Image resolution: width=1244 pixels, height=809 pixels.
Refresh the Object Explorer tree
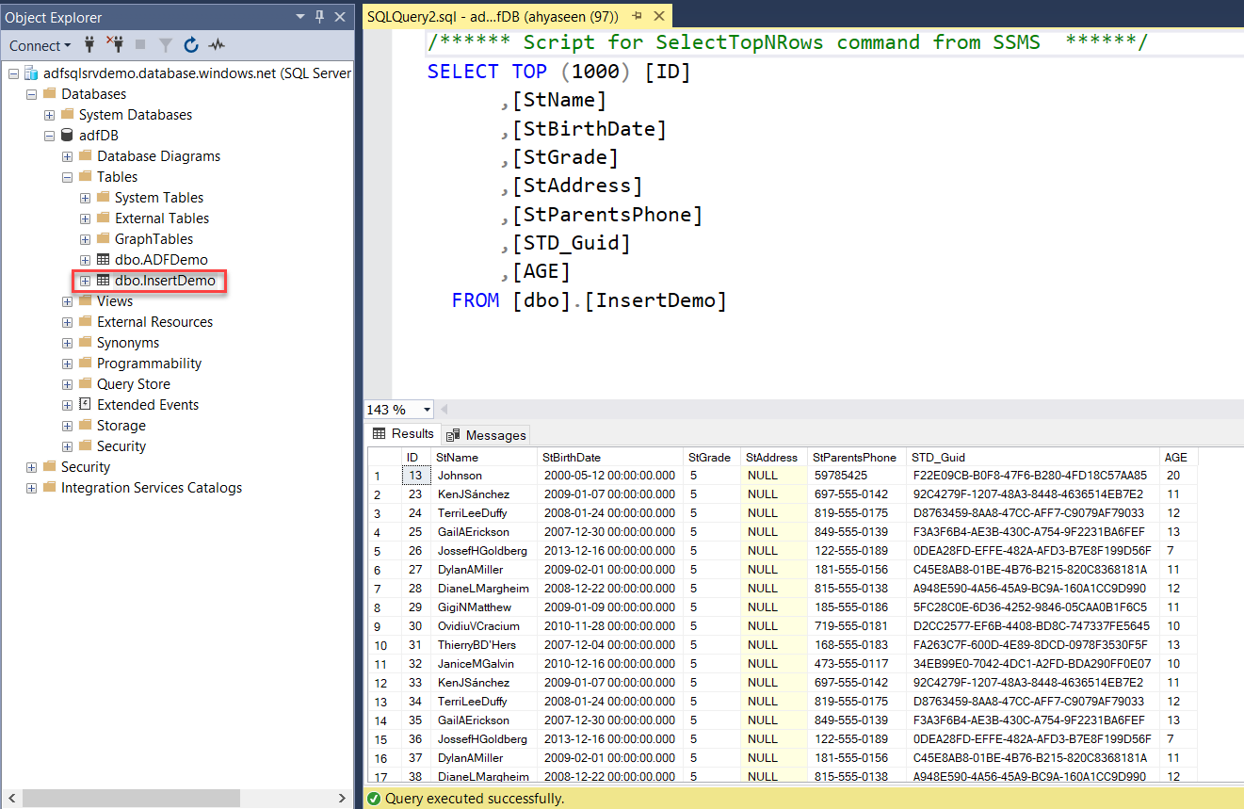(193, 45)
